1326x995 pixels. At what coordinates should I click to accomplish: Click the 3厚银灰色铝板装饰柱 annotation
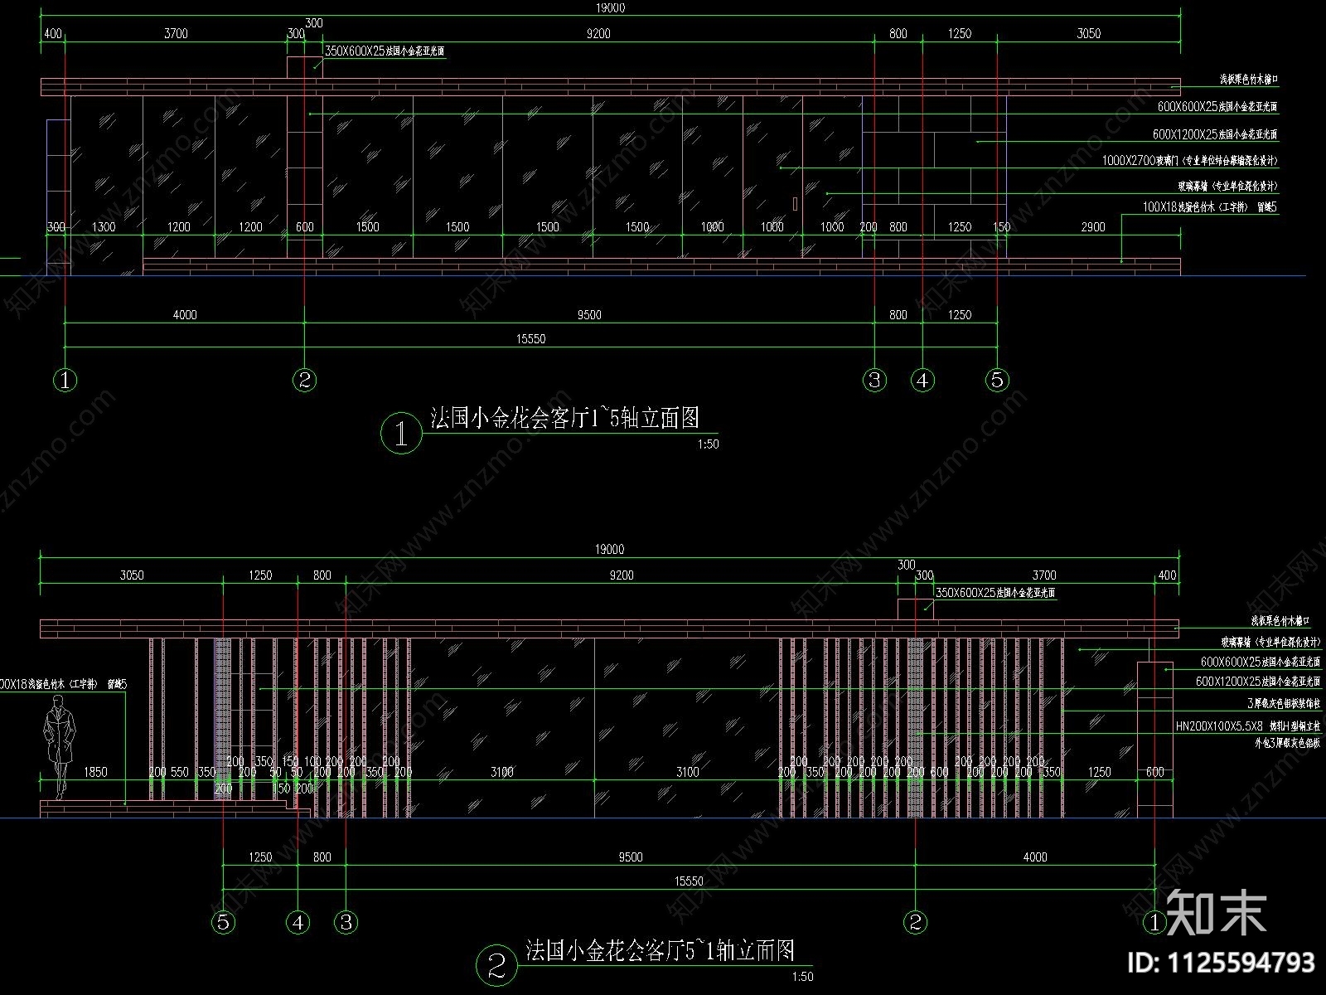pyautogui.click(x=1285, y=704)
